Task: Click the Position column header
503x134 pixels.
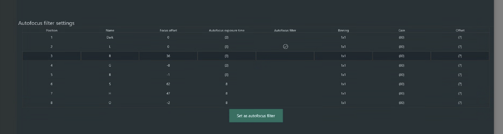Action: coord(52,30)
